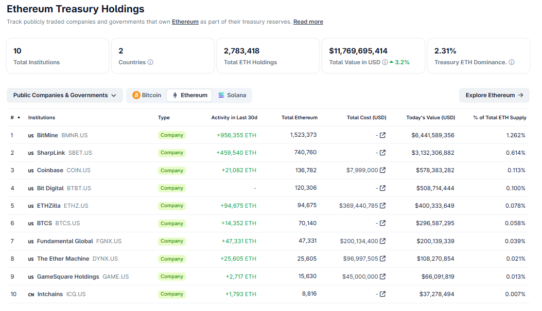Click the Bitcoin logo icon
Screen dimensions: 542x311
click(x=136, y=95)
